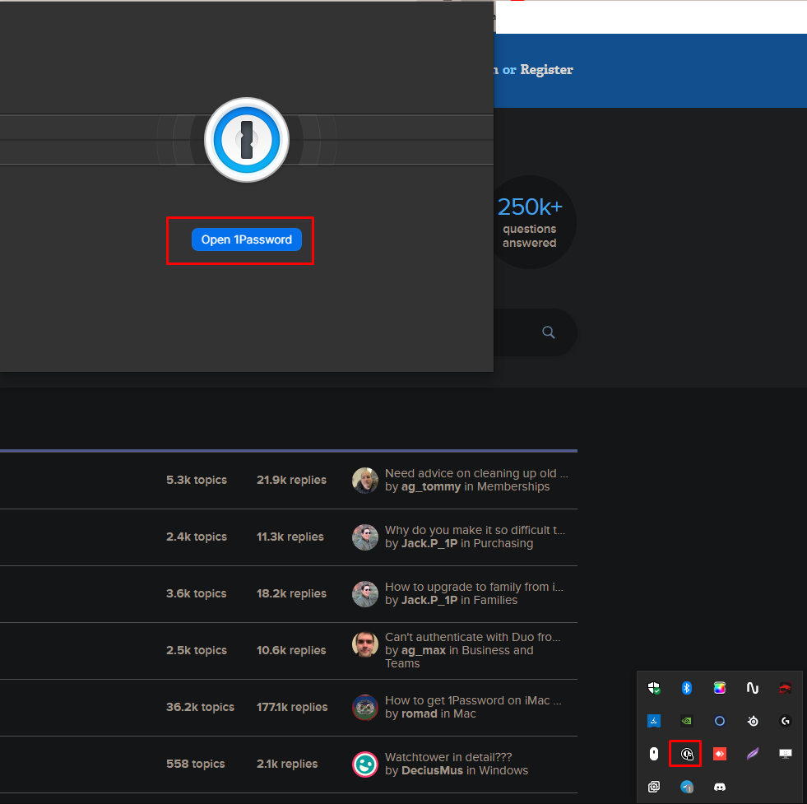Open "Watchtower in detail???" discussion

click(x=448, y=757)
